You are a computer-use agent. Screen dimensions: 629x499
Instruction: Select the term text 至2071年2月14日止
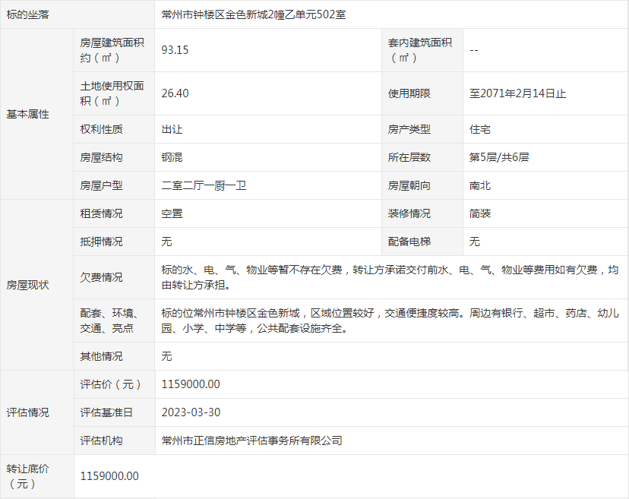pyautogui.click(x=517, y=93)
